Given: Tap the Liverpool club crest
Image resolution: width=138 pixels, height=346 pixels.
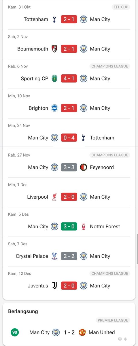Looking at the screenshot, I should 54,197.
